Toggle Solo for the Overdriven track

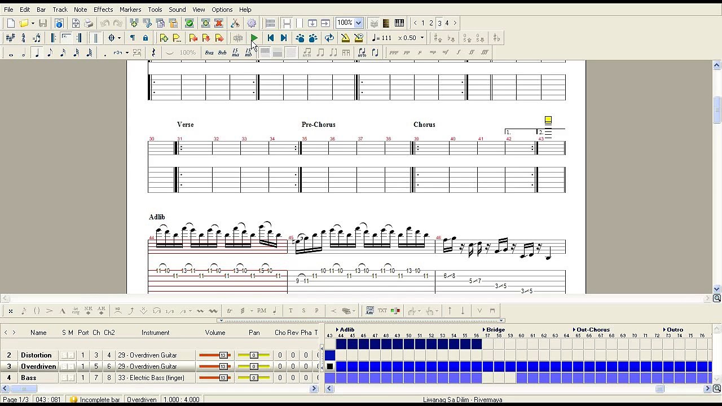[x=64, y=367]
